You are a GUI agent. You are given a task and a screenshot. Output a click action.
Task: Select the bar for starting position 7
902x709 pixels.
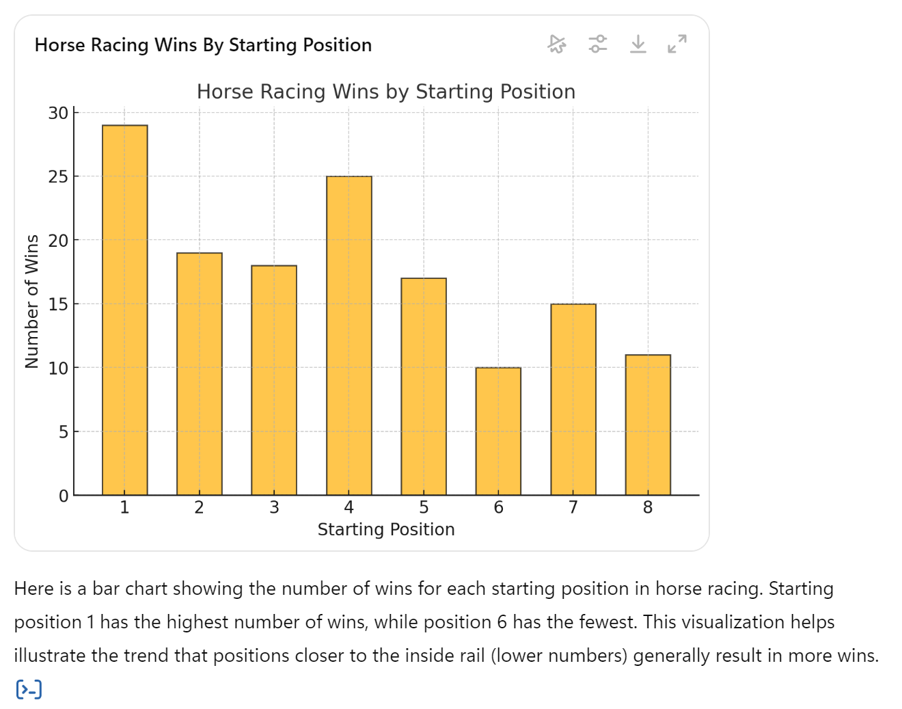coord(573,399)
